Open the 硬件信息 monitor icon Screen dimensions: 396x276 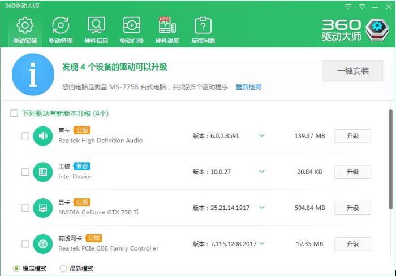point(96,26)
